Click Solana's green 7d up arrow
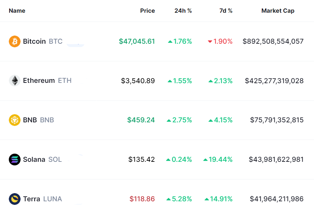 205,160
